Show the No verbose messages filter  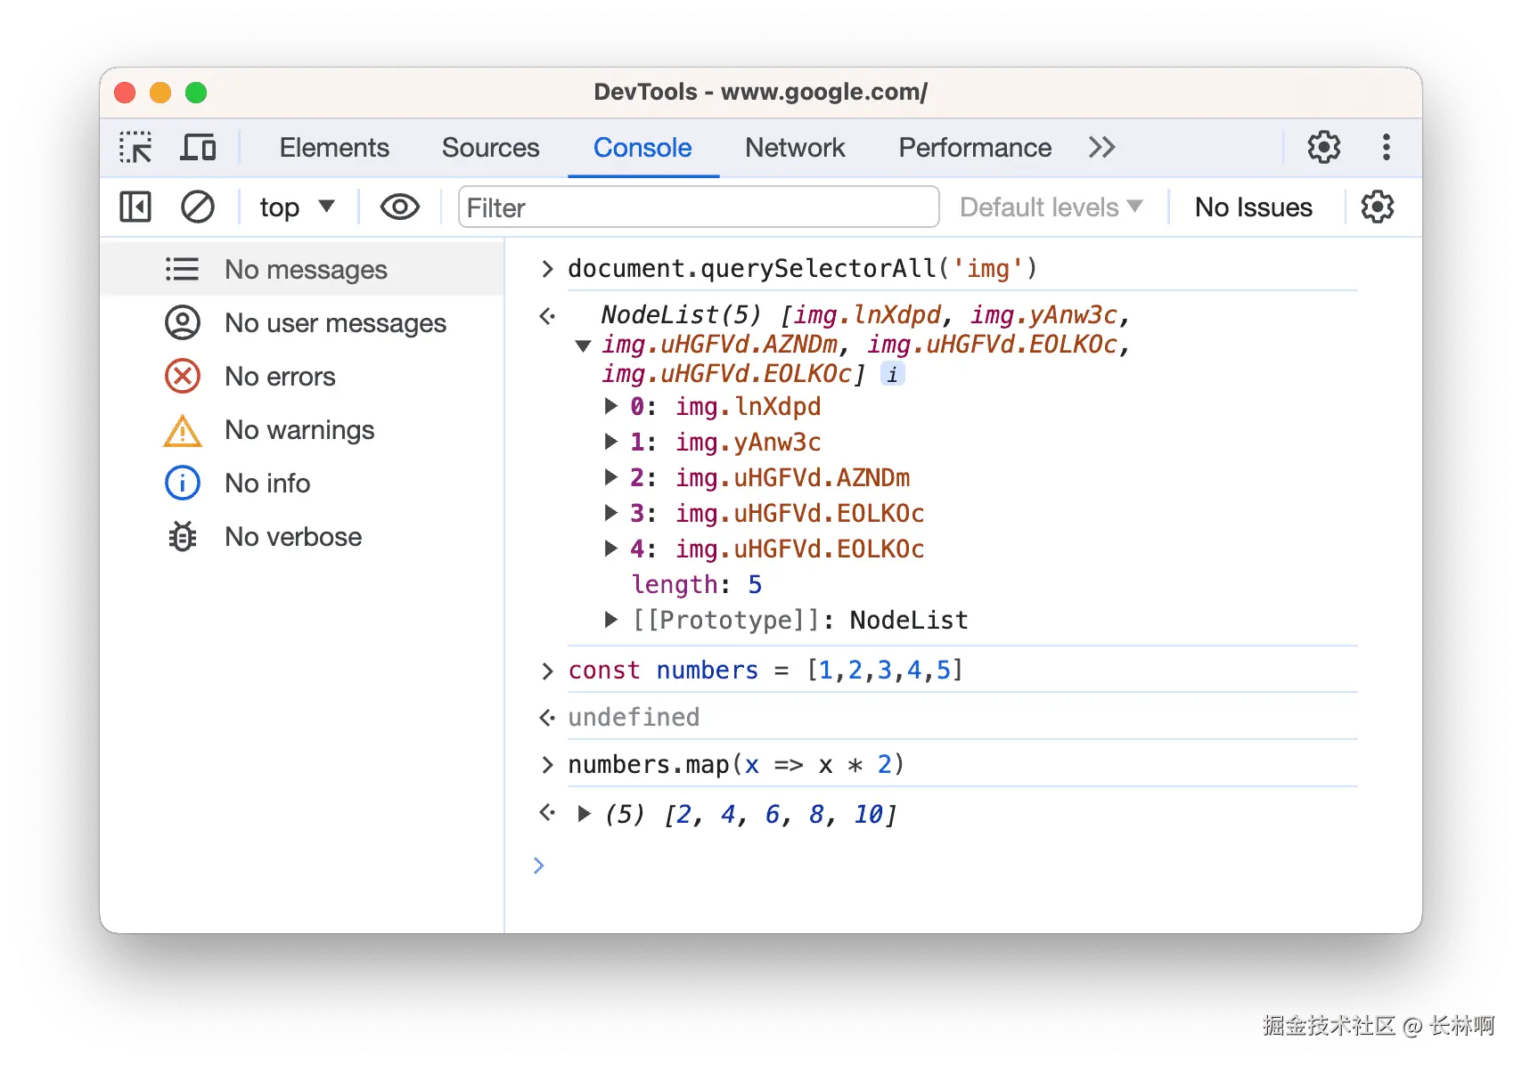click(x=292, y=537)
